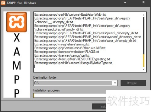
Task: Select the EtherLike-MIB.txt extraction line
Action: coord(70,48)
